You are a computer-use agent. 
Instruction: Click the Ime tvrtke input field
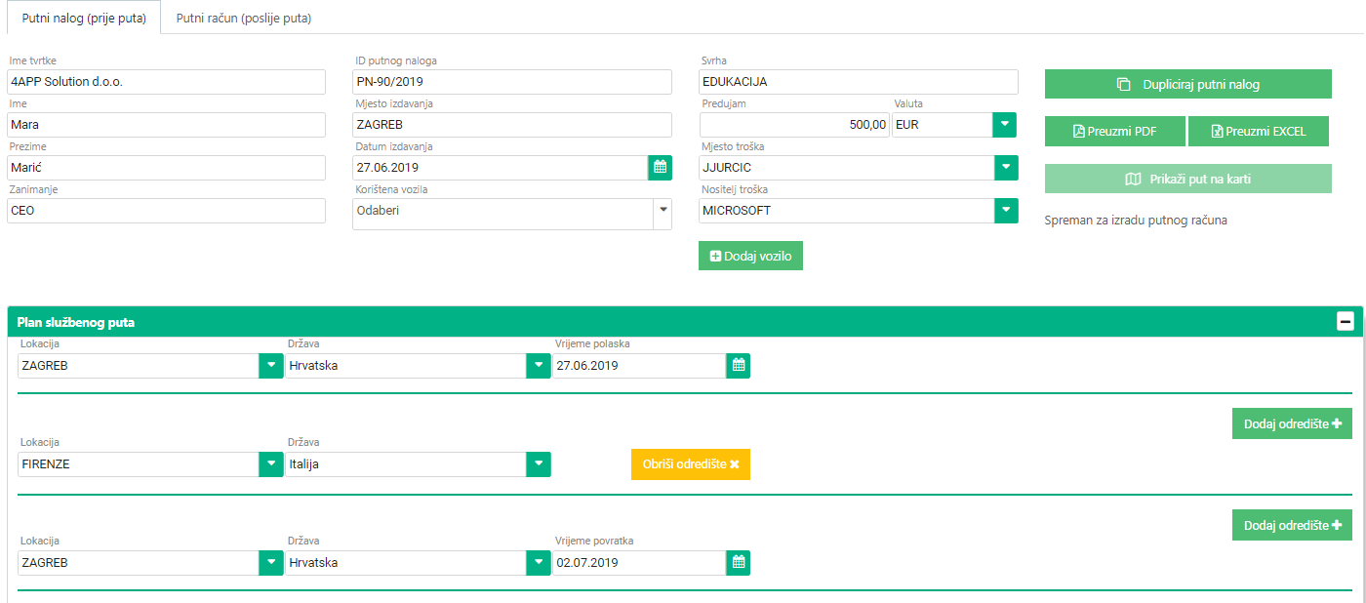166,82
